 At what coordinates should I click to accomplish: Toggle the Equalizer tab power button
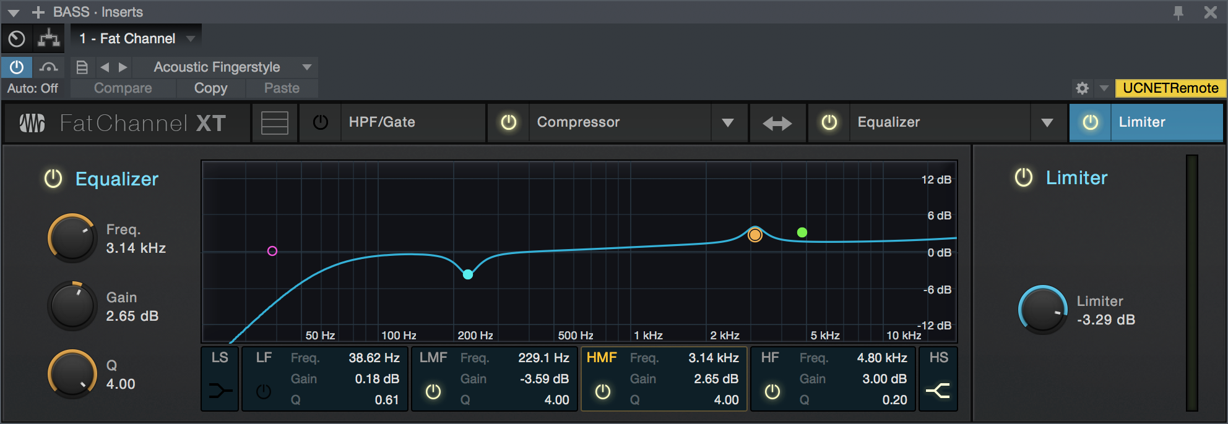point(829,122)
